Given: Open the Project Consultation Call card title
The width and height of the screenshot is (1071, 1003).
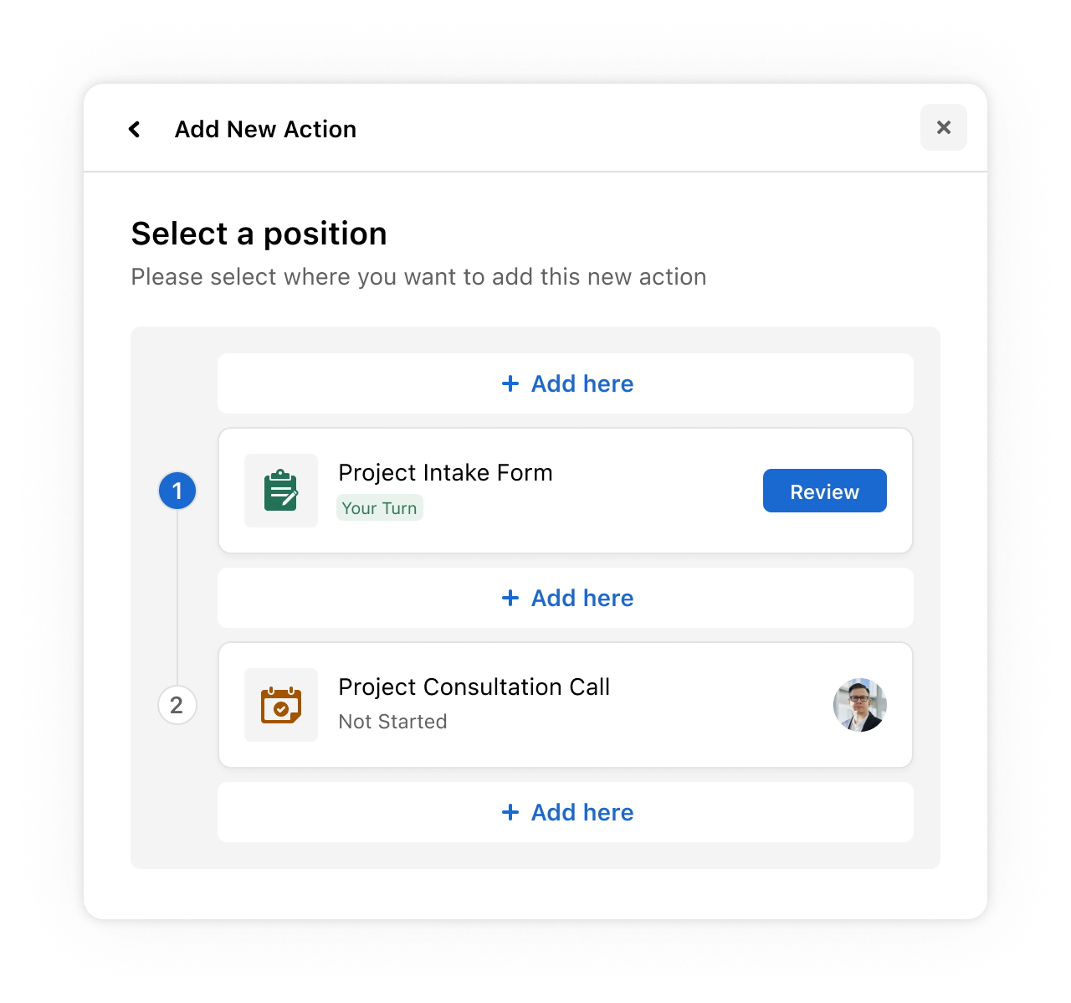Looking at the screenshot, I should (x=474, y=687).
